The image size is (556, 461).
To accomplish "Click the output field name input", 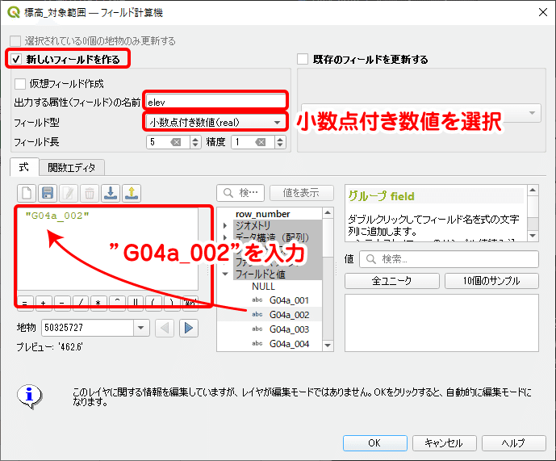I will pos(215,103).
